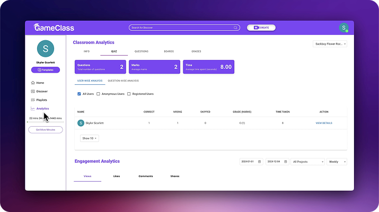Open the profile avatar in the top bar

[343, 28]
